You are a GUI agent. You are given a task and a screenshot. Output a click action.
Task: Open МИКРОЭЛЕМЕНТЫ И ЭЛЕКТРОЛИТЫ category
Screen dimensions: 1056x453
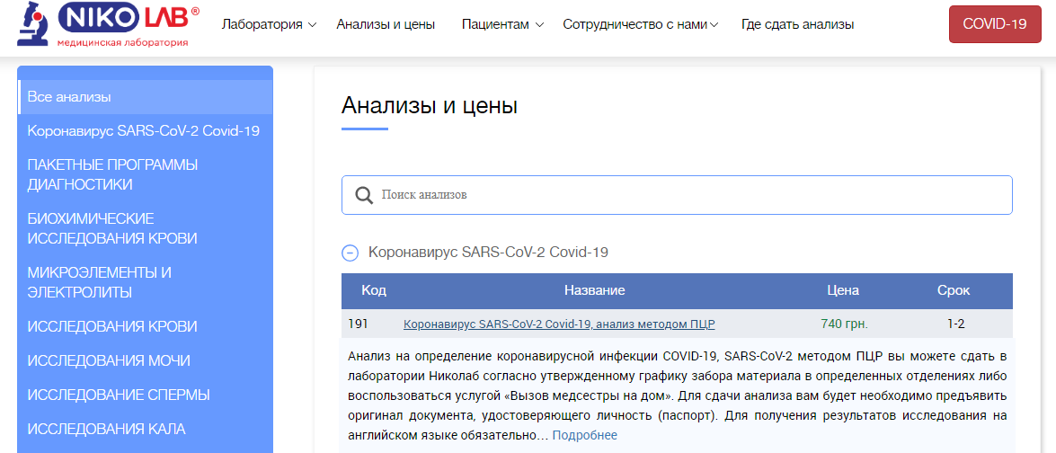pyautogui.click(x=100, y=283)
